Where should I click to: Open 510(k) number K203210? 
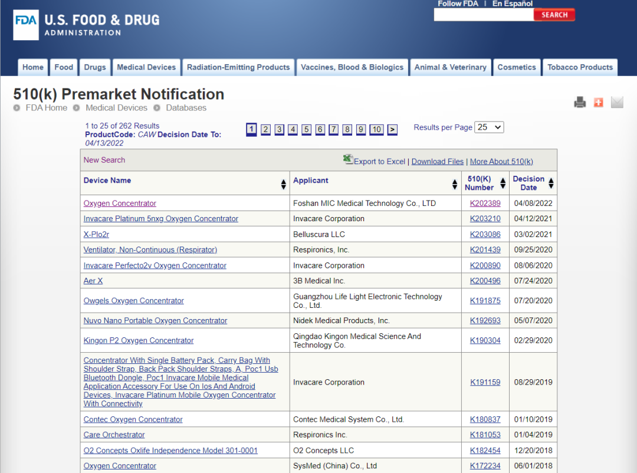(x=485, y=219)
